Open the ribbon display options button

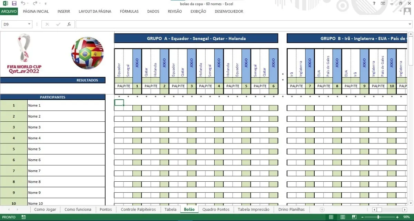[383, 3]
